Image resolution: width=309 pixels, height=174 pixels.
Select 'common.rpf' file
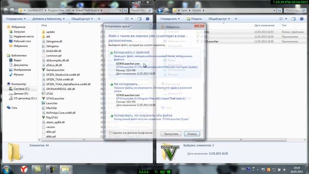[x=54, y=56]
